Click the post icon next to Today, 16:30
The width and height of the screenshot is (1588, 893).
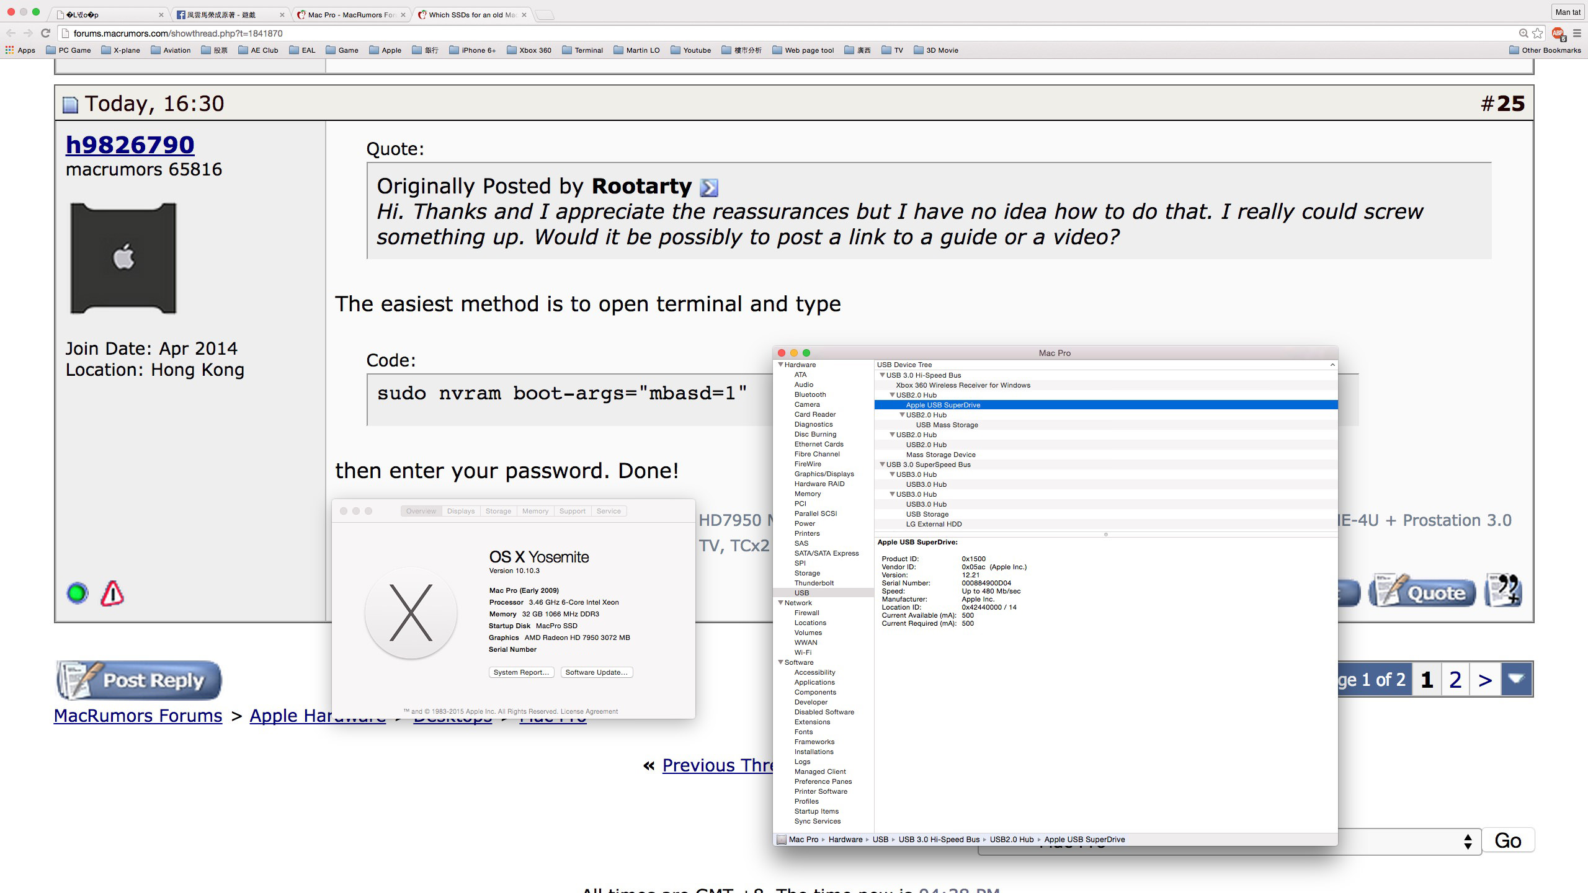[70, 105]
